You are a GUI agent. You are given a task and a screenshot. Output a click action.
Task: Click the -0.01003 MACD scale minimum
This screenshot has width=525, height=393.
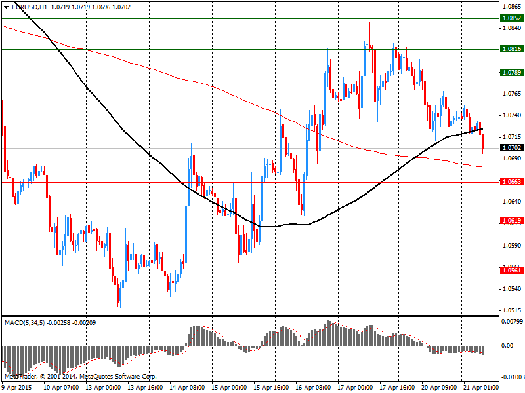(513, 377)
